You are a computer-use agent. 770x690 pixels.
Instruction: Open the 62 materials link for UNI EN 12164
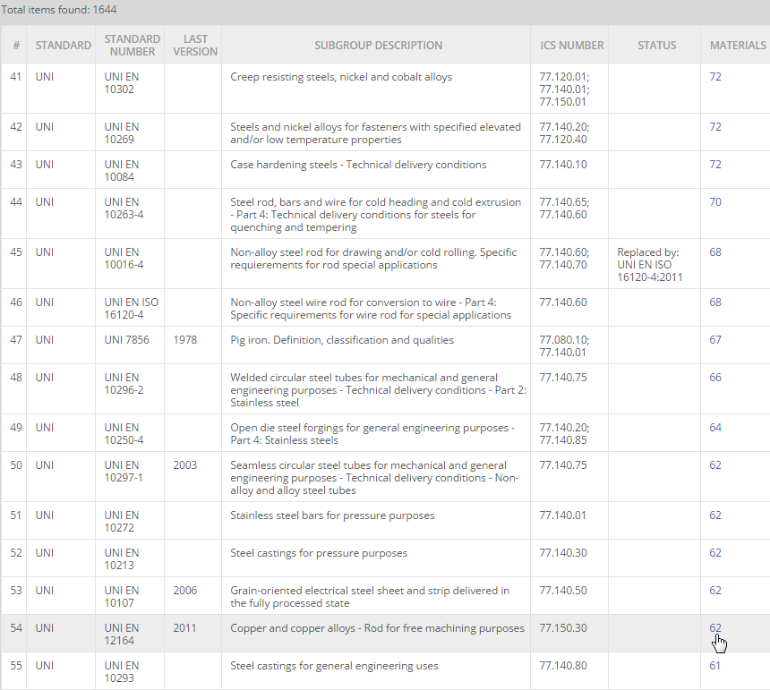pos(714,628)
